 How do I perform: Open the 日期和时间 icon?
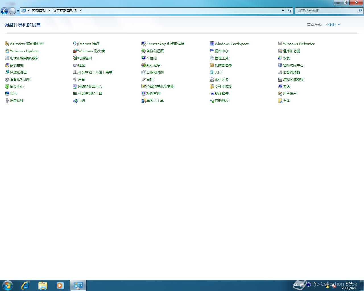click(x=144, y=72)
